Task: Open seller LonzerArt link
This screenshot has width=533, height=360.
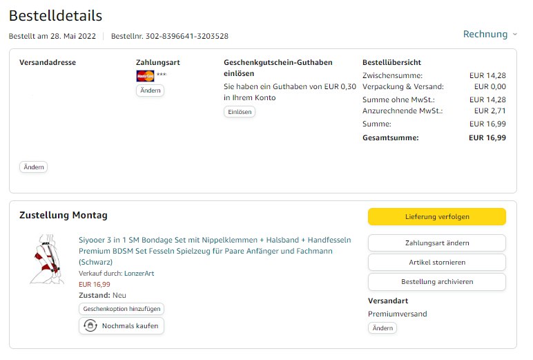Action: 139,274
